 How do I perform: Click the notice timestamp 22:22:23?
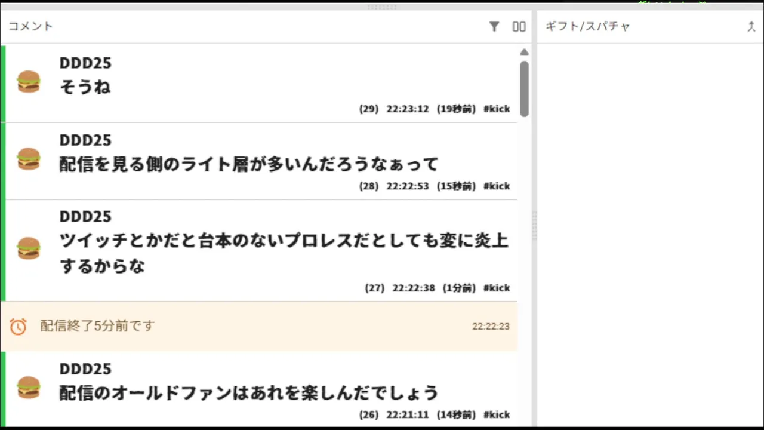[x=491, y=327]
